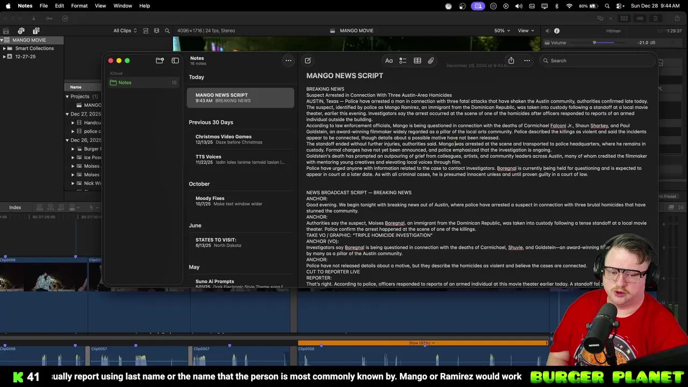This screenshot has width=688, height=387.
Task: Open the Bluetooth menu bar icon
Action: tap(556, 6)
